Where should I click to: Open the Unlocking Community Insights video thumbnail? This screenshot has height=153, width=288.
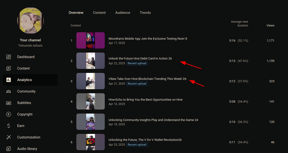(x=90, y=122)
